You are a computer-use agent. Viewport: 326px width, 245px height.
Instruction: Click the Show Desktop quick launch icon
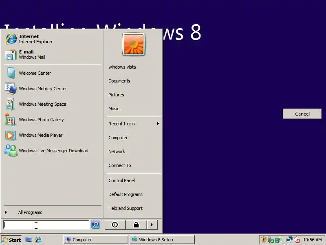pos(29,240)
